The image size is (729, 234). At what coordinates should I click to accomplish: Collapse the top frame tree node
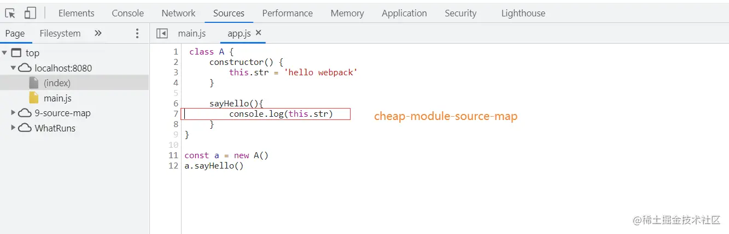pyautogui.click(x=4, y=53)
